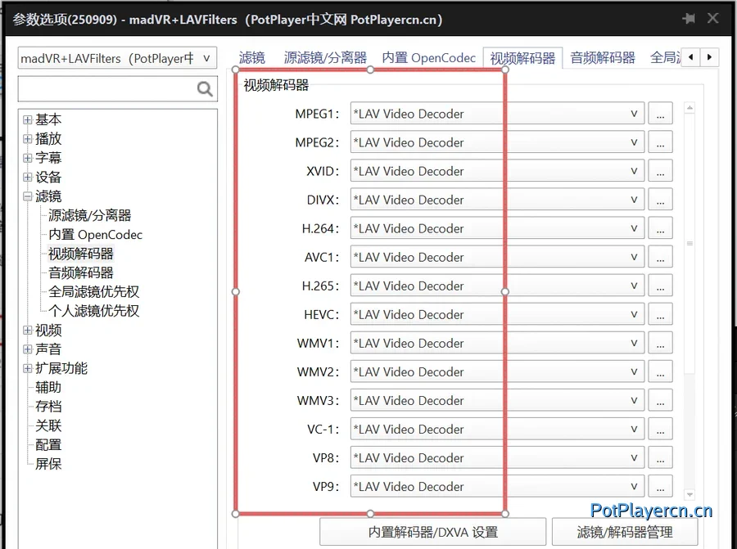Open the '...' browse button beside H.264
The height and width of the screenshot is (549, 737).
click(660, 227)
